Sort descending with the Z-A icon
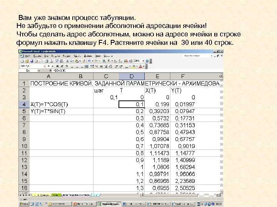Viewport: 277px width, 207px height. [x=120, y=61]
